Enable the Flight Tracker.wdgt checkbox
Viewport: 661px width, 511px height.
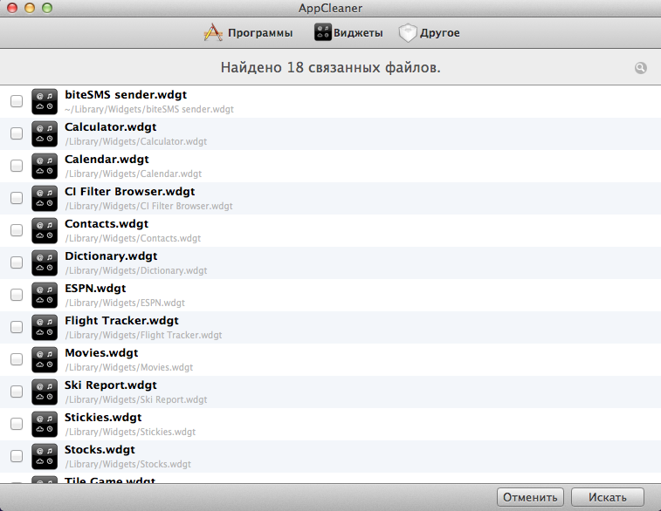pyautogui.click(x=17, y=327)
